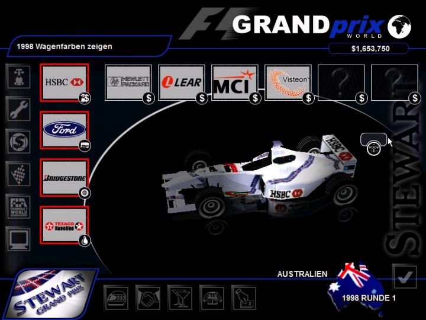Screen dimensions: 426x320
Task: Open the FIA Formula 1 World Championship icon
Action: pyautogui.click(x=18, y=206)
